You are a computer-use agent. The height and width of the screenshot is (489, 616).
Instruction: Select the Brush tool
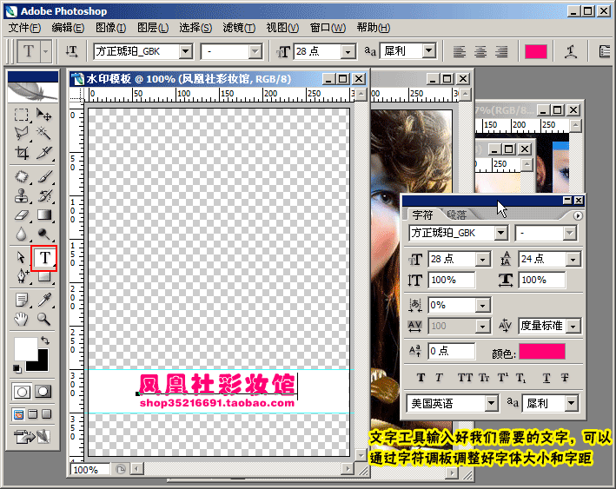click(43, 176)
